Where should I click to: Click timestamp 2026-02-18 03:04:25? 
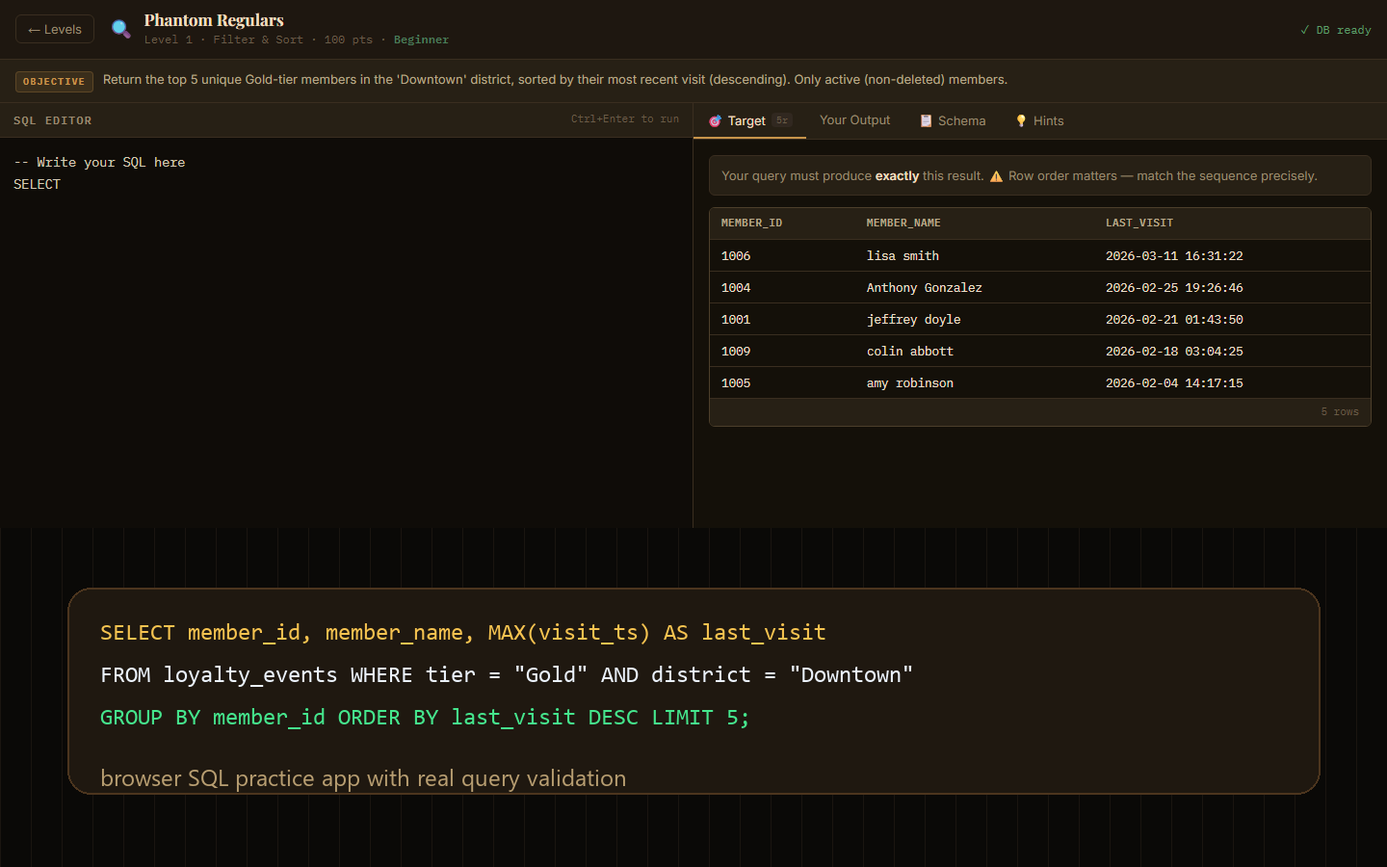click(x=1174, y=351)
